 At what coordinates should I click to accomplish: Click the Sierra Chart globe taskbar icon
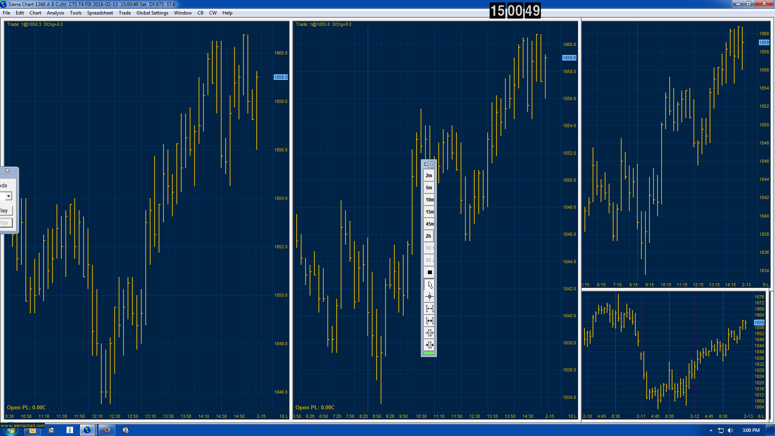coord(87,430)
